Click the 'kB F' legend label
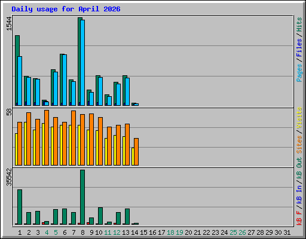 (299, 218)
